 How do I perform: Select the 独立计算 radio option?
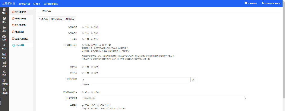(100, 45)
